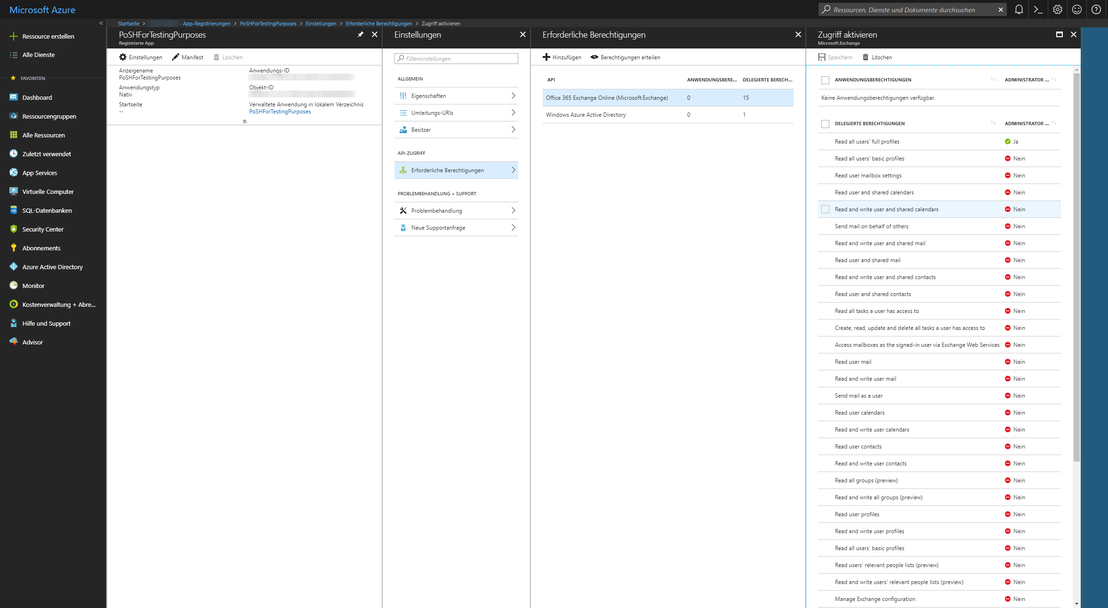Screen dimensions: 1108x608
Task: Open Azure Active Directory in sidebar
Action: point(52,267)
